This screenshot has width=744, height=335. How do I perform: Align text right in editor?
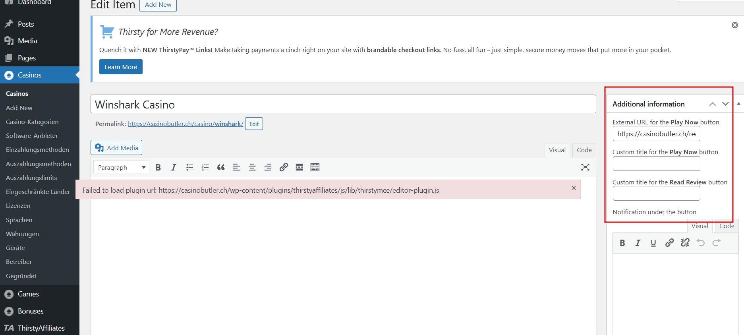click(x=268, y=167)
